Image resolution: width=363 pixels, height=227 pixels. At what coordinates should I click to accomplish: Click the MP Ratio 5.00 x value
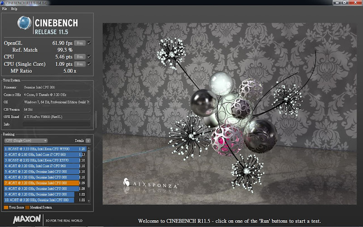[70, 71]
